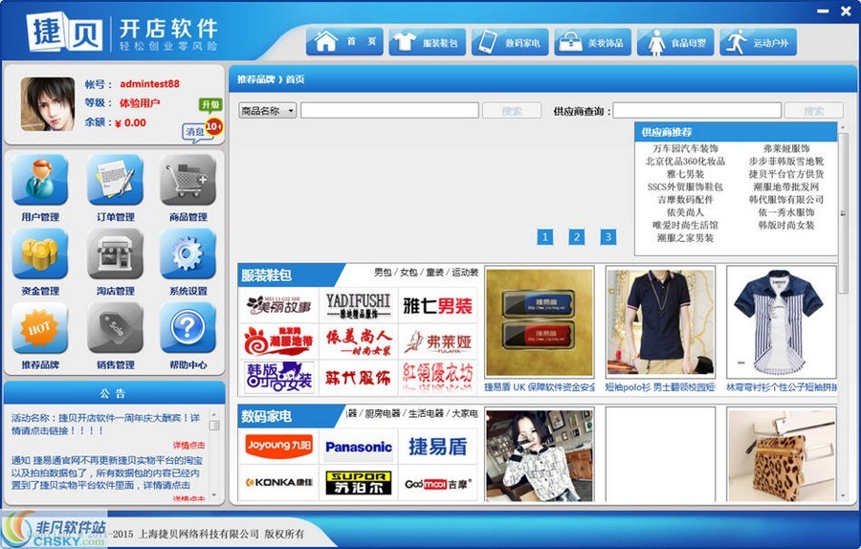Select 运动装 subcategory link
861x549 pixels.
point(465,273)
